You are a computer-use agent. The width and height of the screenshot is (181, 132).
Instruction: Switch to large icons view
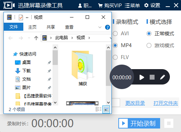click(x=106, y=109)
